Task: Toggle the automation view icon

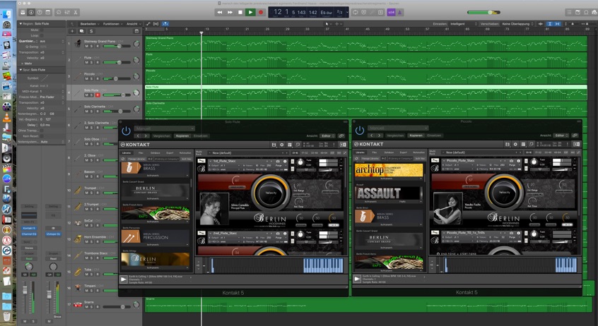Action: tap(148, 23)
